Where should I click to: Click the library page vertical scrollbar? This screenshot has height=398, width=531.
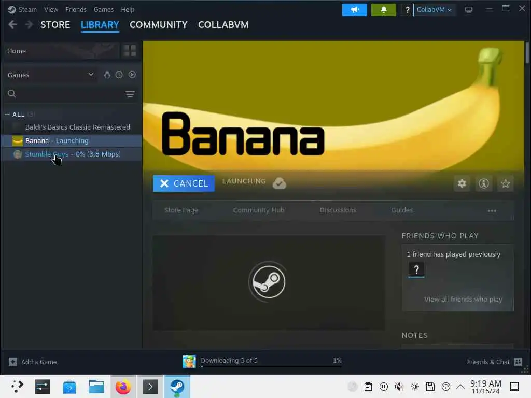[527, 53]
